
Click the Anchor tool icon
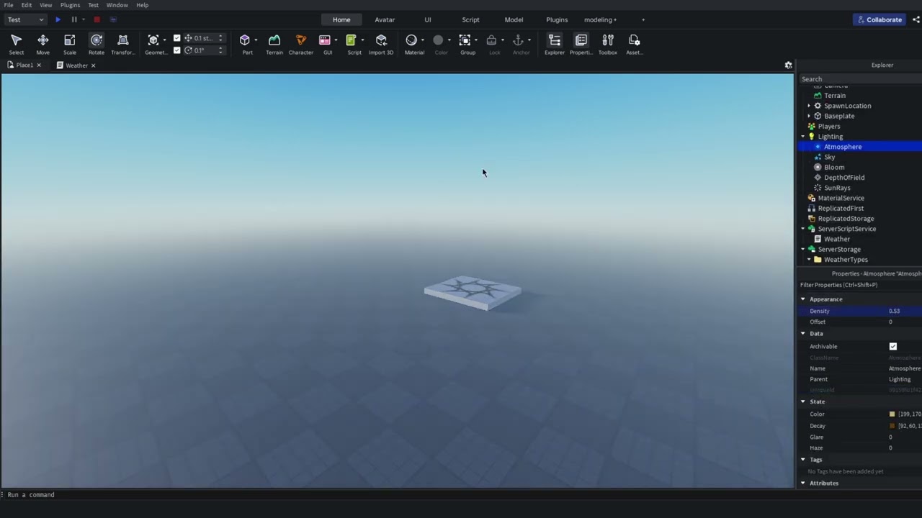click(518, 40)
